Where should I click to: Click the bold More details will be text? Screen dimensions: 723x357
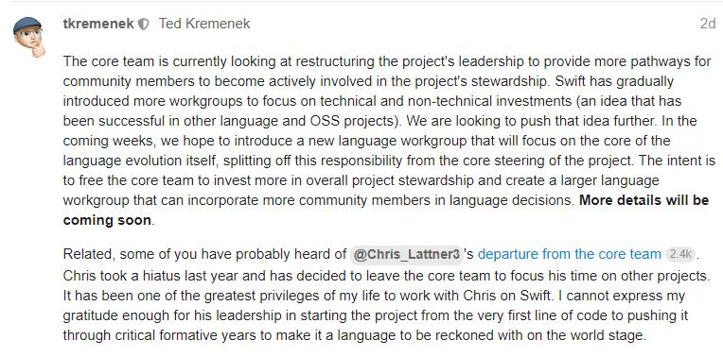(644, 200)
